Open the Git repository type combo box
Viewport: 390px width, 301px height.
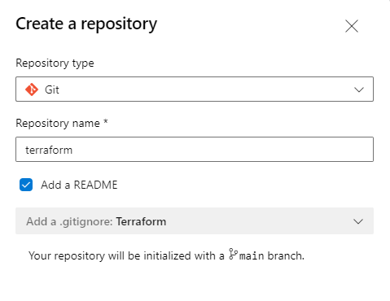tap(195, 89)
